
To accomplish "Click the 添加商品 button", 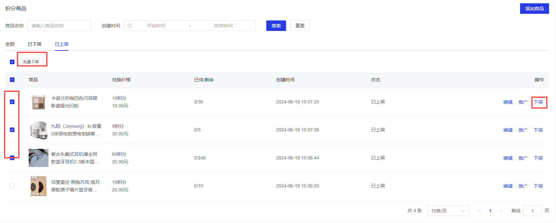I will tap(534, 9).
